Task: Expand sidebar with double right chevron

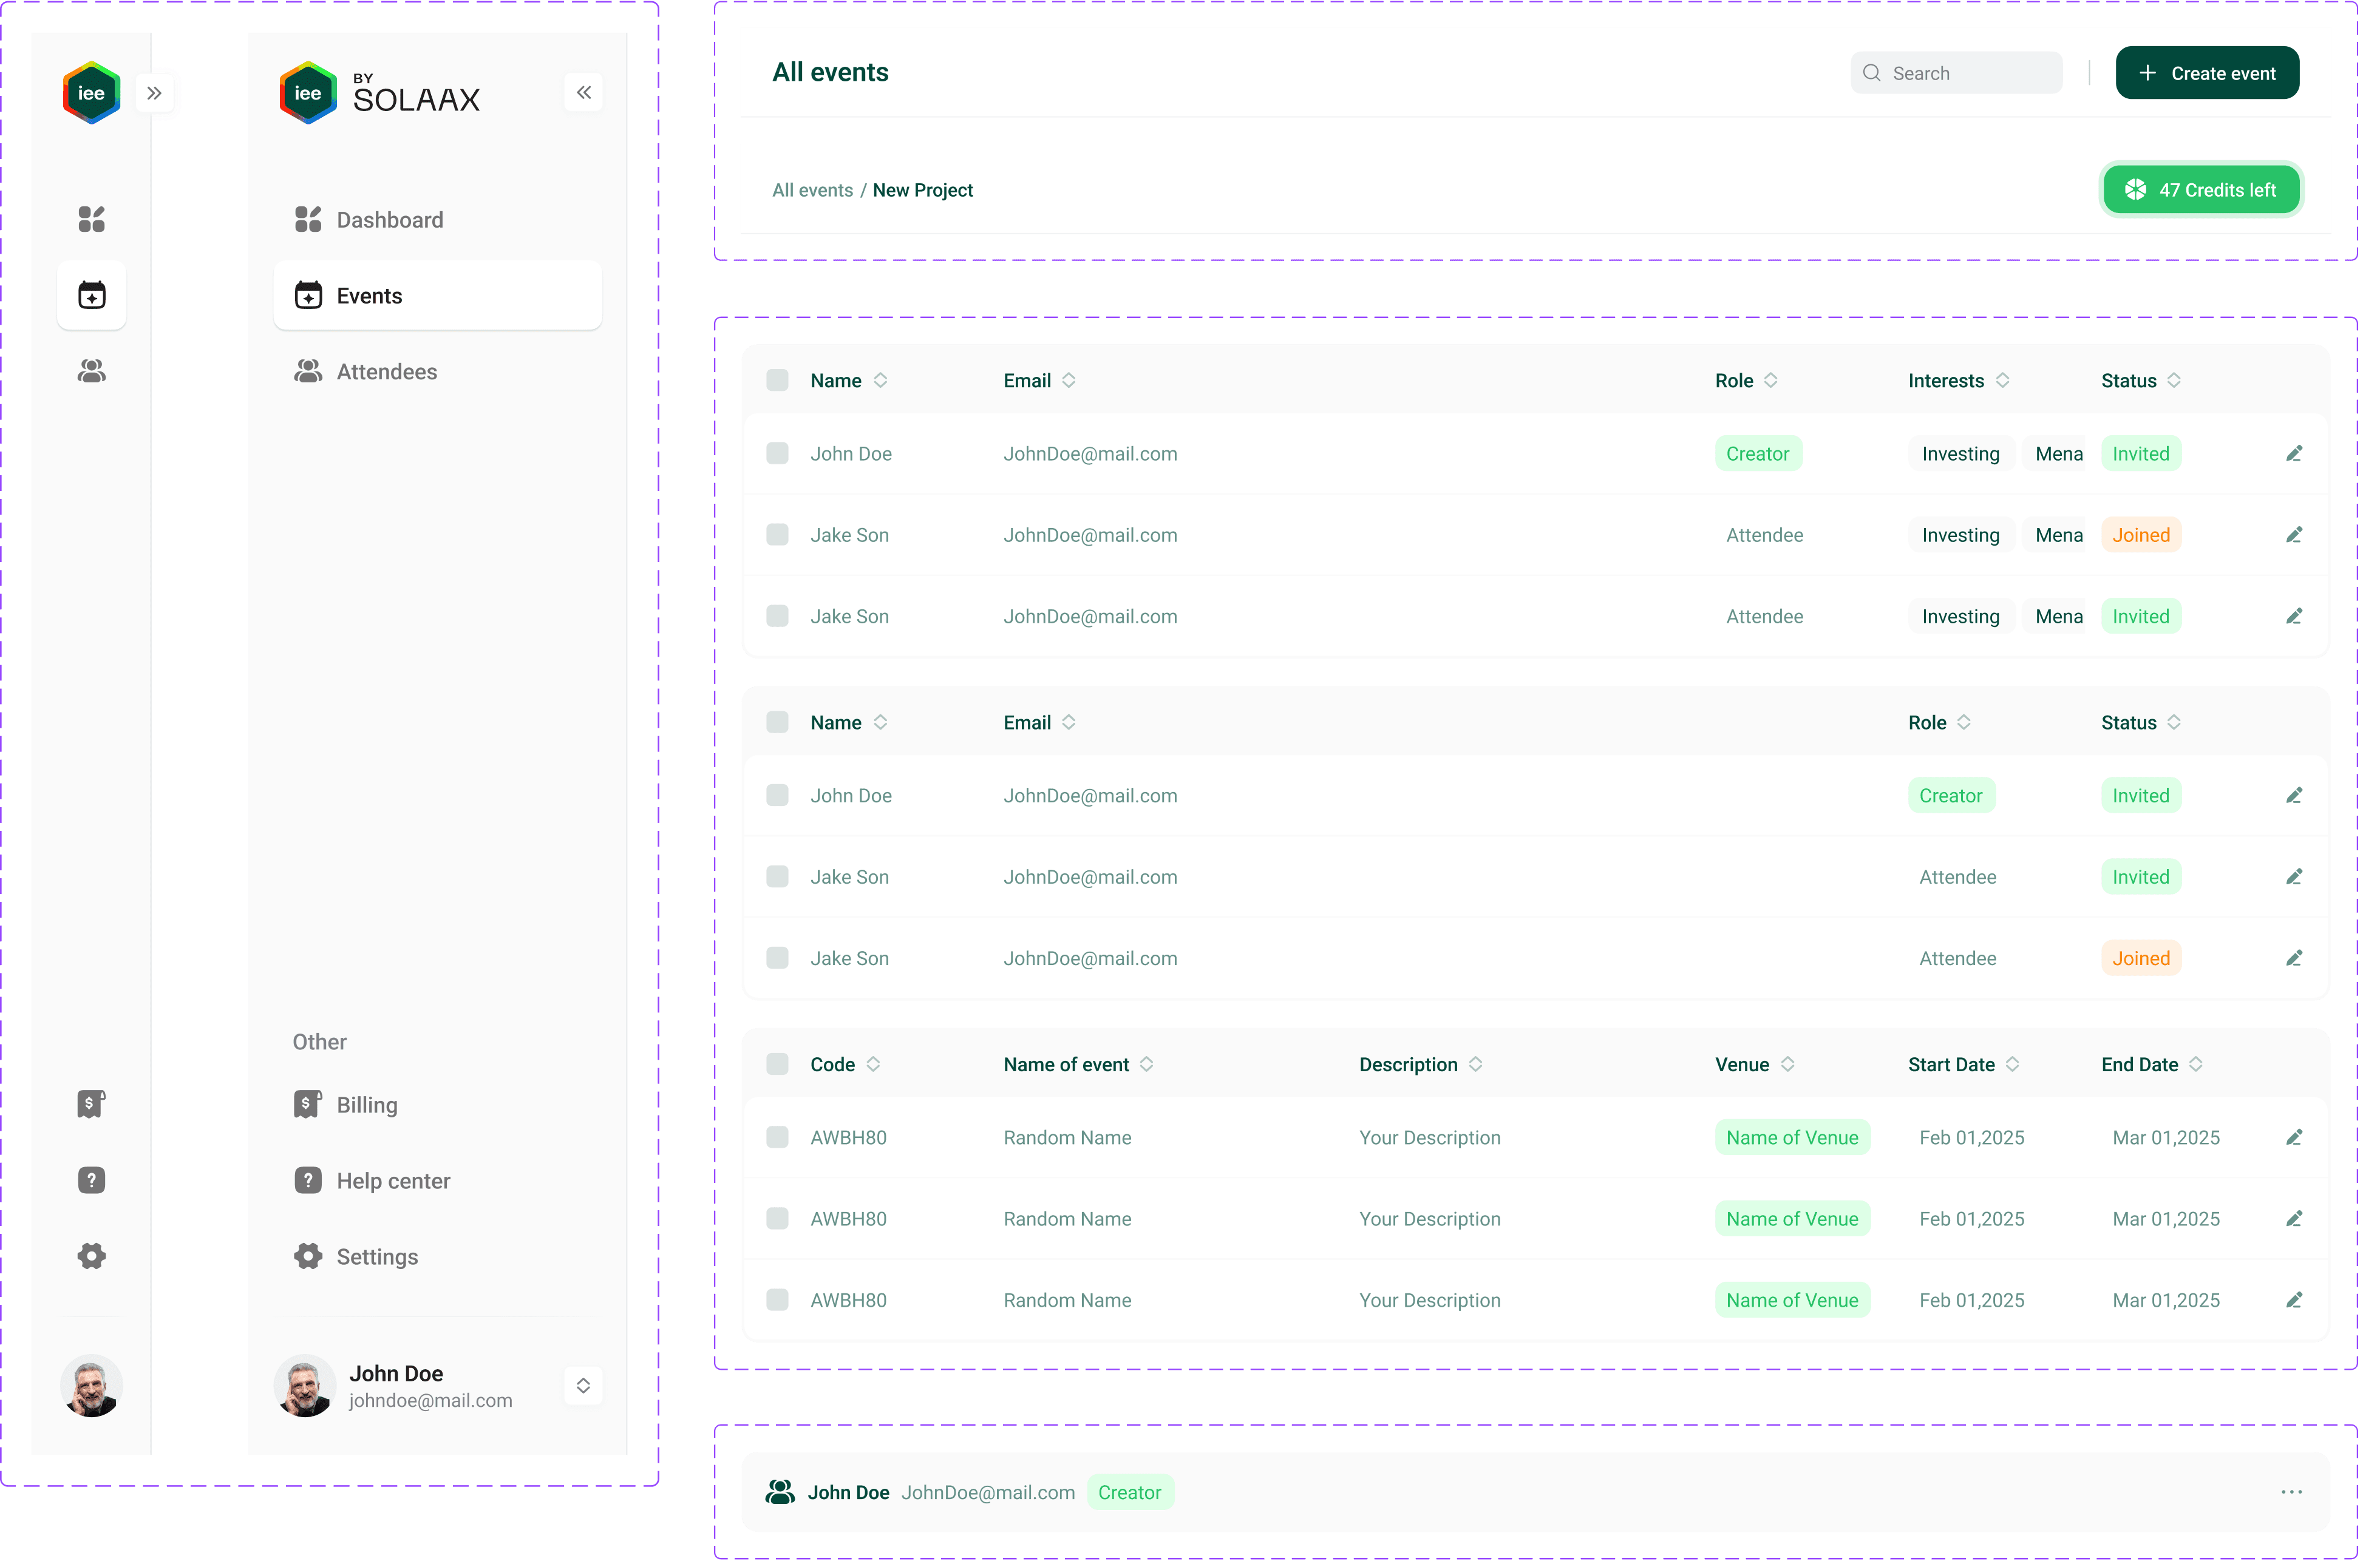Action: tap(155, 93)
